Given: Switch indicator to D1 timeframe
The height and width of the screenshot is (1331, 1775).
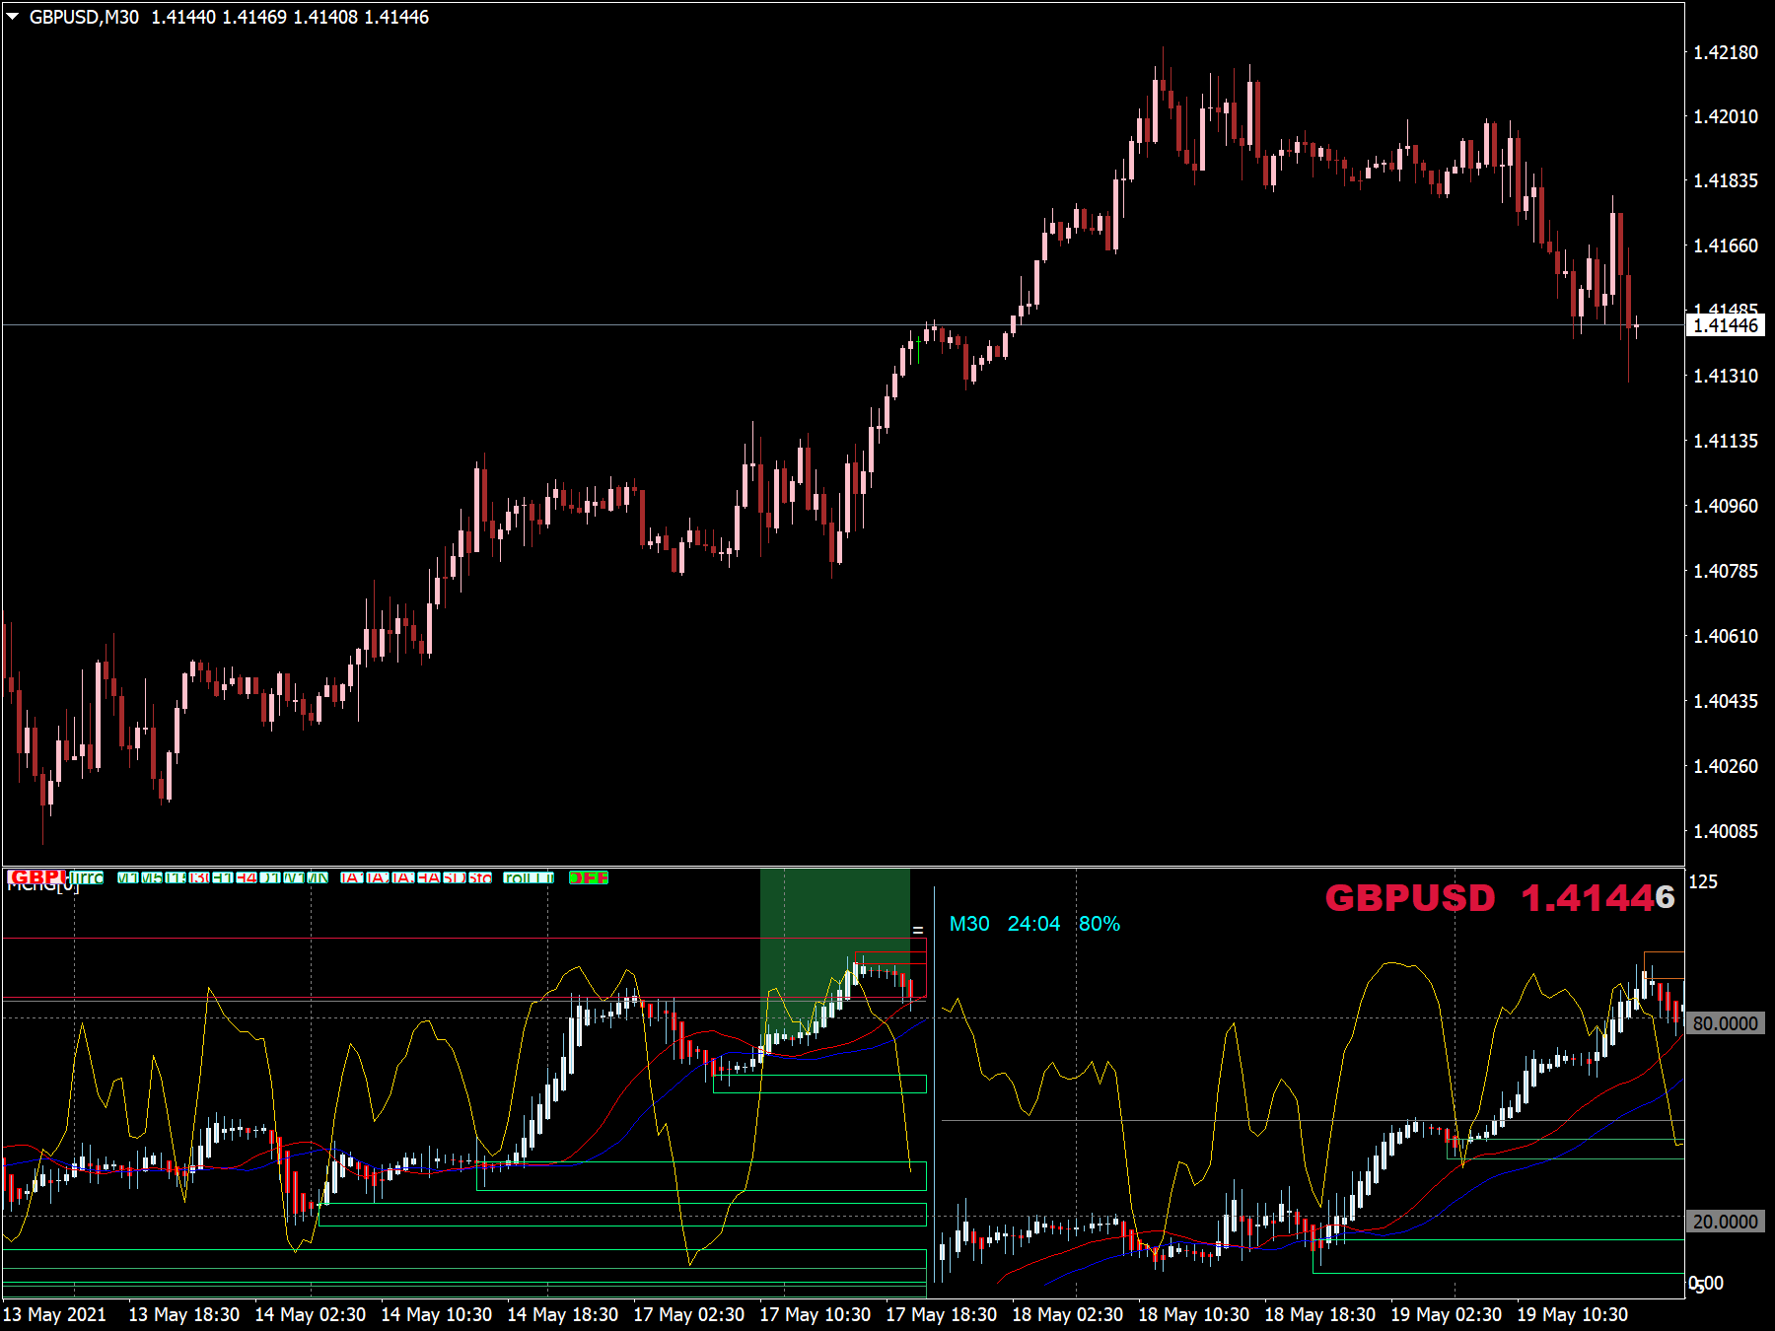Looking at the screenshot, I should click(x=270, y=877).
